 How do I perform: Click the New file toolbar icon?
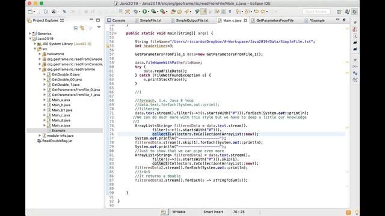click(x=29, y=11)
